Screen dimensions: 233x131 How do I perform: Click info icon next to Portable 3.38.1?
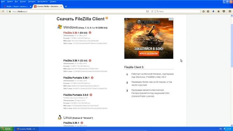pyautogui.click(x=92, y=78)
